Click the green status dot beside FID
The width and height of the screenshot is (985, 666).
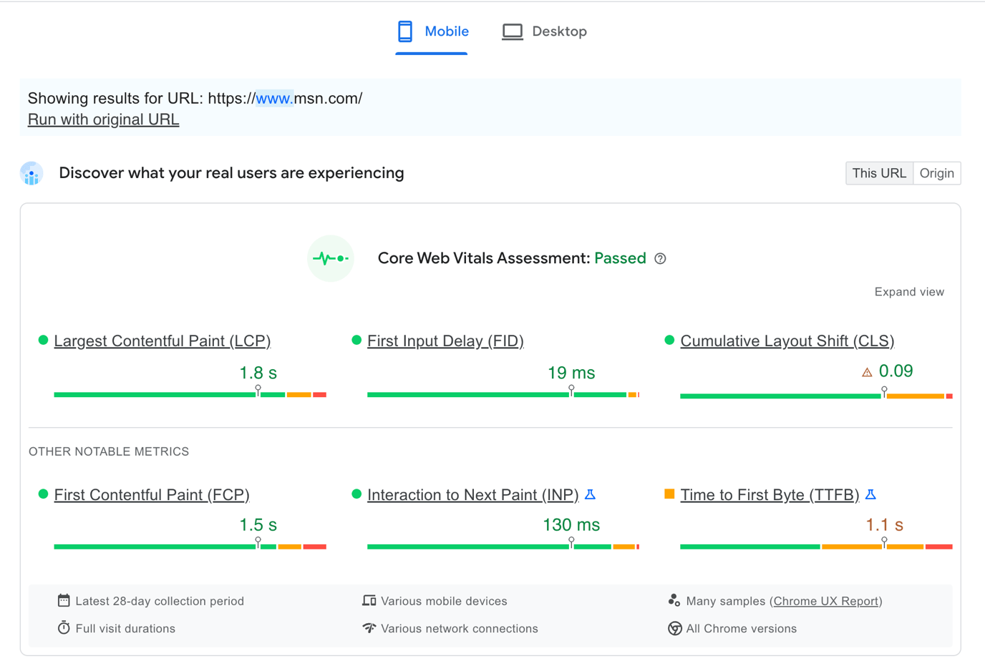tap(356, 340)
